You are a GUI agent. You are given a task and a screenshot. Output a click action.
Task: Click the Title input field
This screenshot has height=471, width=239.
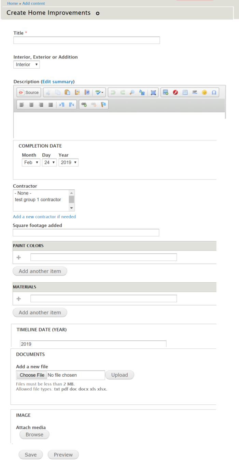point(87,40)
